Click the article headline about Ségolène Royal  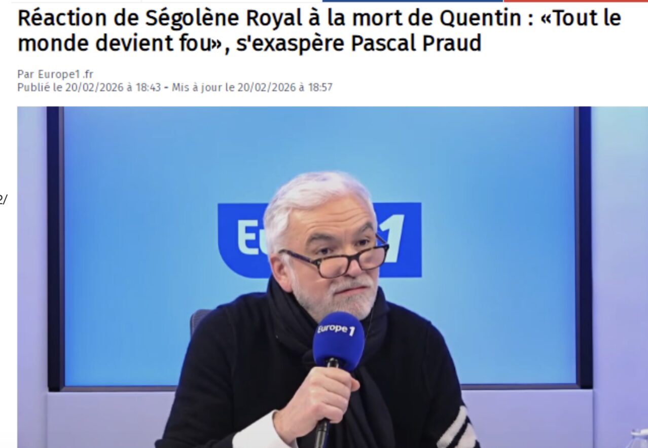click(x=319, y=30)
